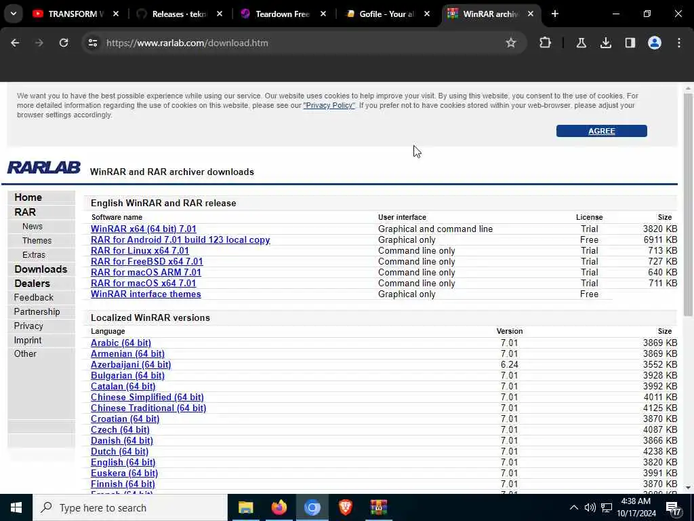Viewport: 694px width, 521px height.
Task: Open Feedback in the sidebar
Action: point(34,298)
